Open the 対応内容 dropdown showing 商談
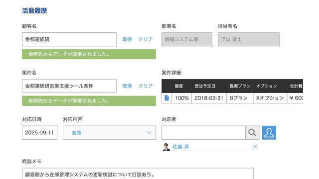This screenshot has width=319, height=179. click(110, 133)
